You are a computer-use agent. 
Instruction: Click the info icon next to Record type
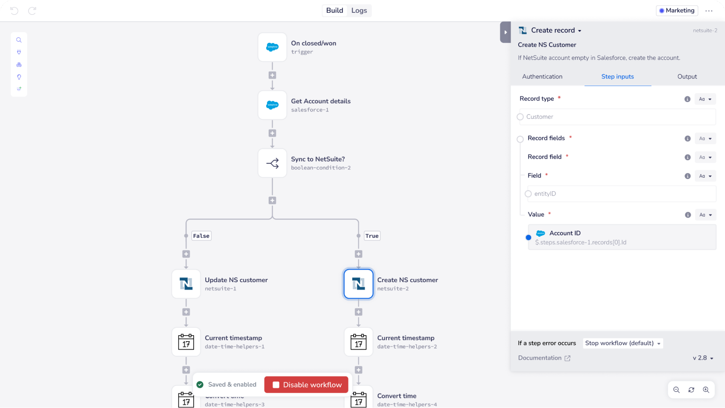[687, 99]
